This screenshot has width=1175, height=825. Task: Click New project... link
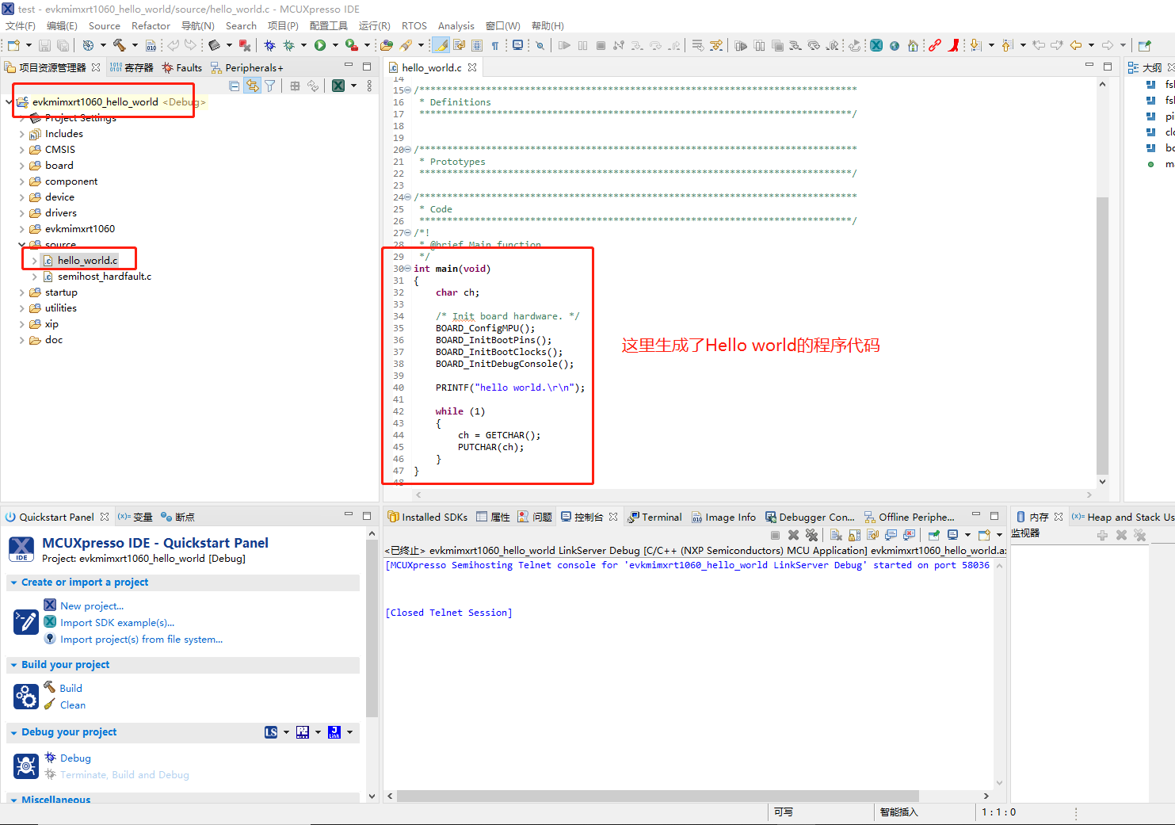pyautogui.click(x=92, y=606)
